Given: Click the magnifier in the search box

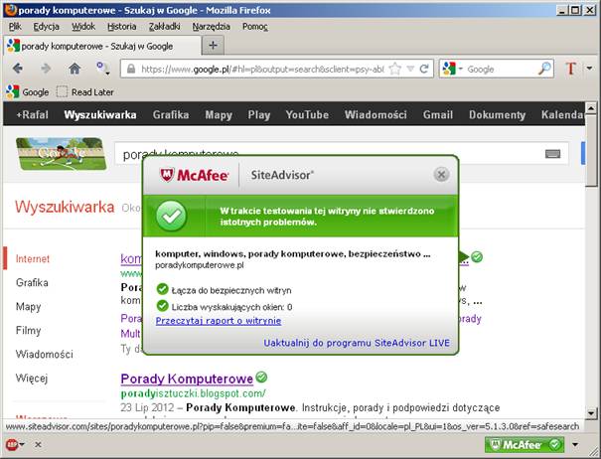Looking at the screenshot, I should coord(544,69).
